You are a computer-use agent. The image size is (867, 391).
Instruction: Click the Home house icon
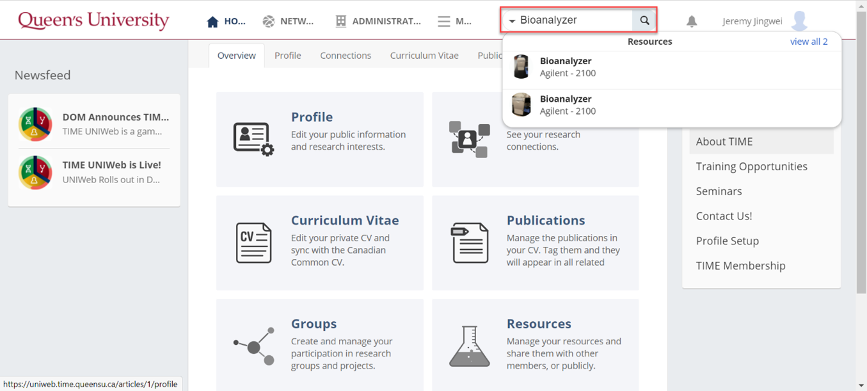click(x=212, y=22)
